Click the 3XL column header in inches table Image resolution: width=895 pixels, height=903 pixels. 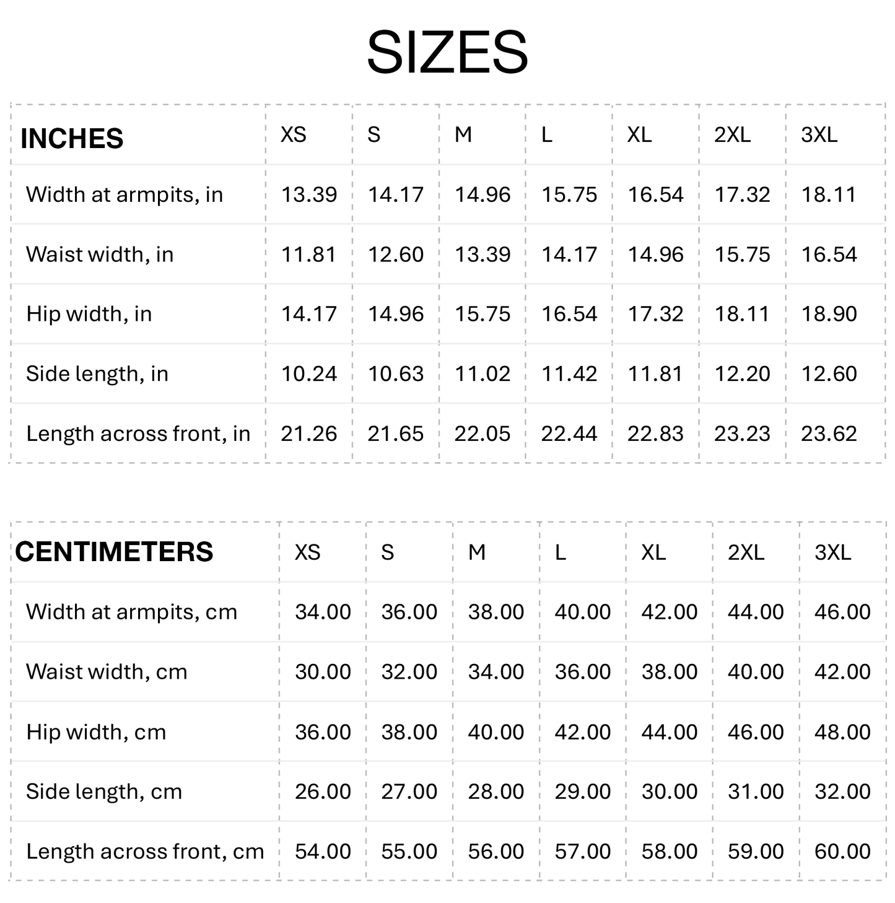point(819,134)
